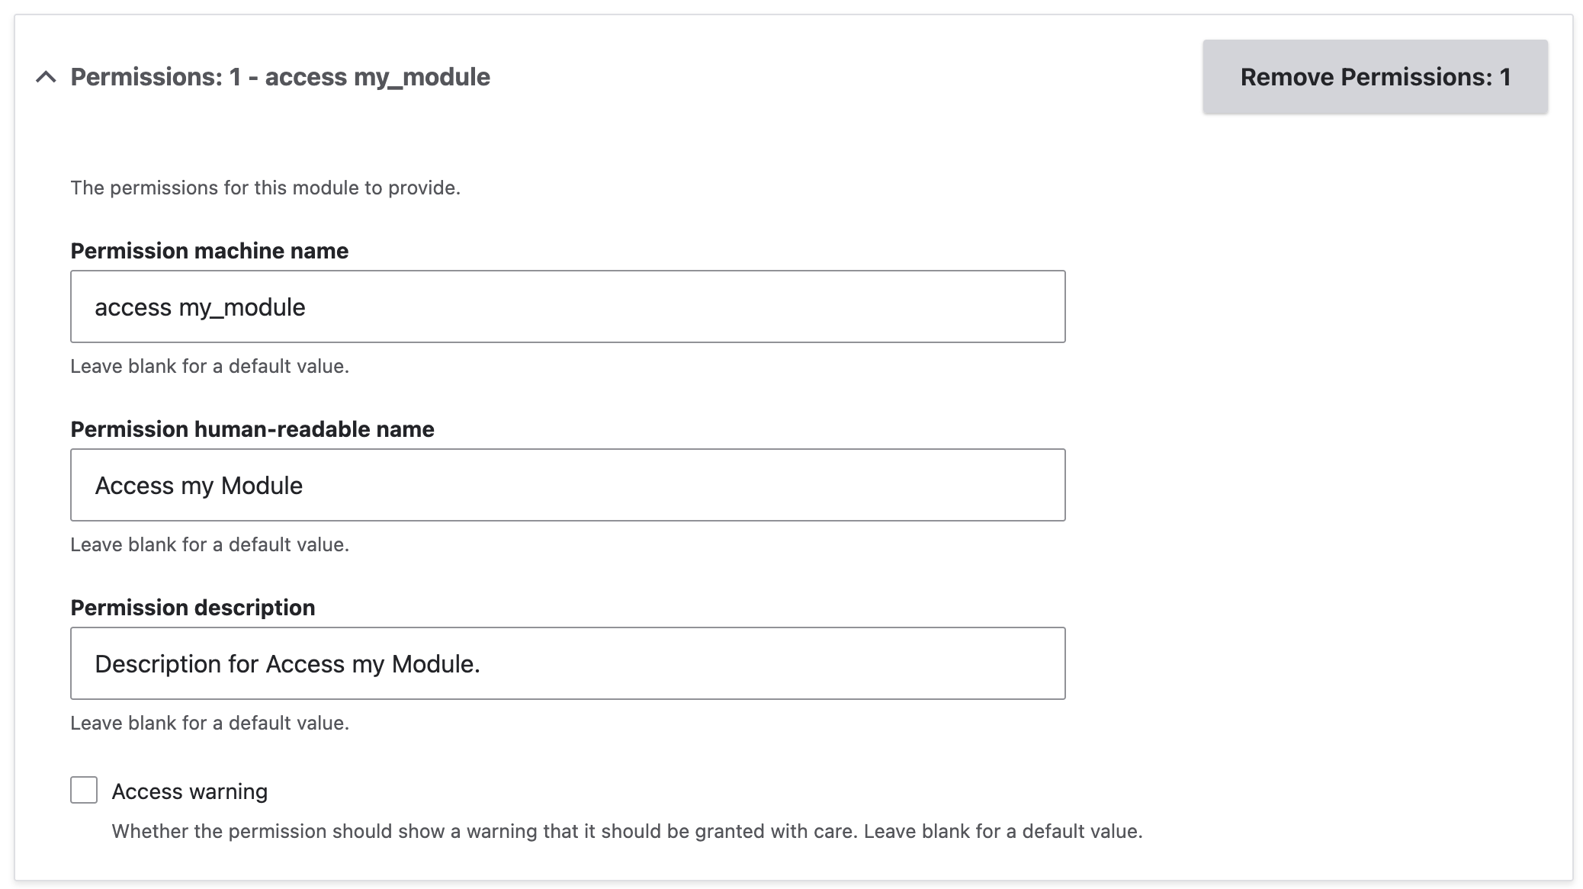Click the help text below description field
The image size is (1583, 889).
[209, 723]
